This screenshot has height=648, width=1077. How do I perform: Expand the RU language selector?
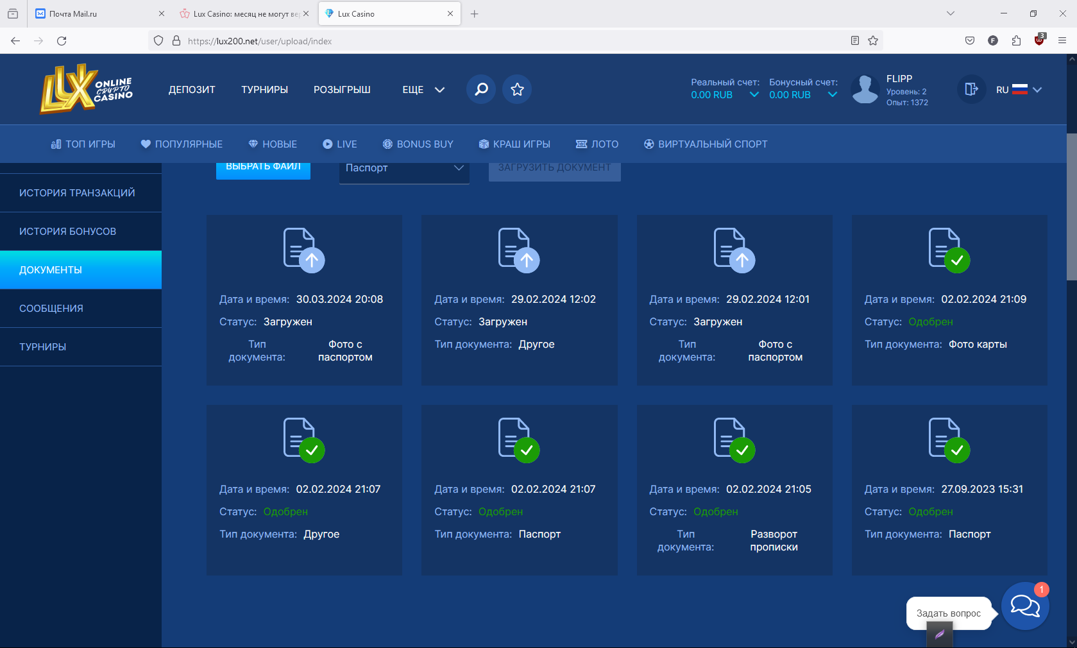pyautogui.click(x=1019, y=90)
